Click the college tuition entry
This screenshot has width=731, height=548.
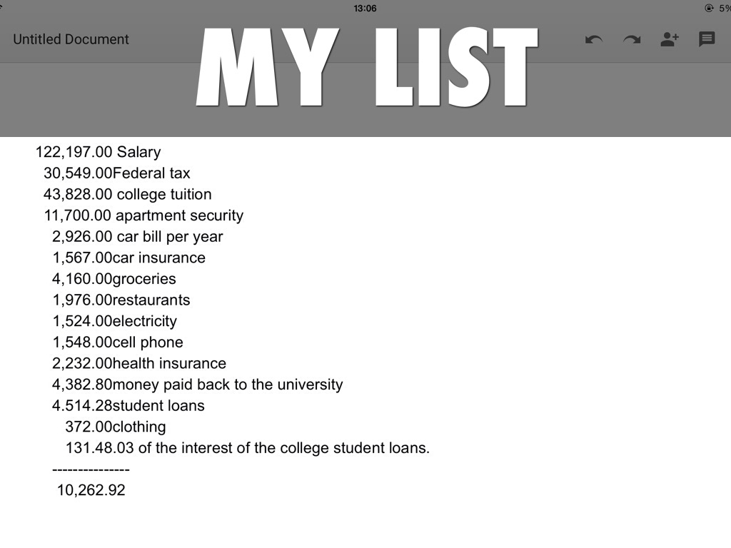(x=127, y=194)
